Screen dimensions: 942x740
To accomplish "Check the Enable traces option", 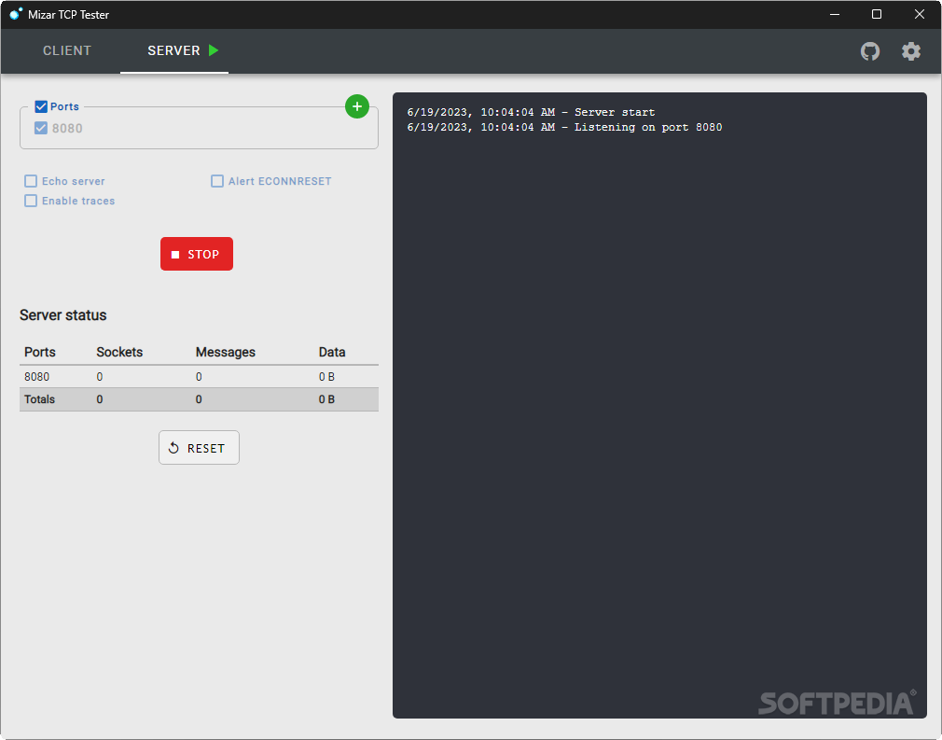I will 31,201.
